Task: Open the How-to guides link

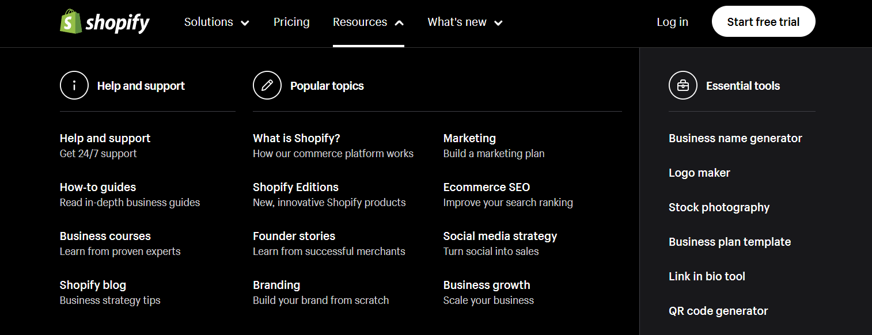Action: click(x=98, y=187)
